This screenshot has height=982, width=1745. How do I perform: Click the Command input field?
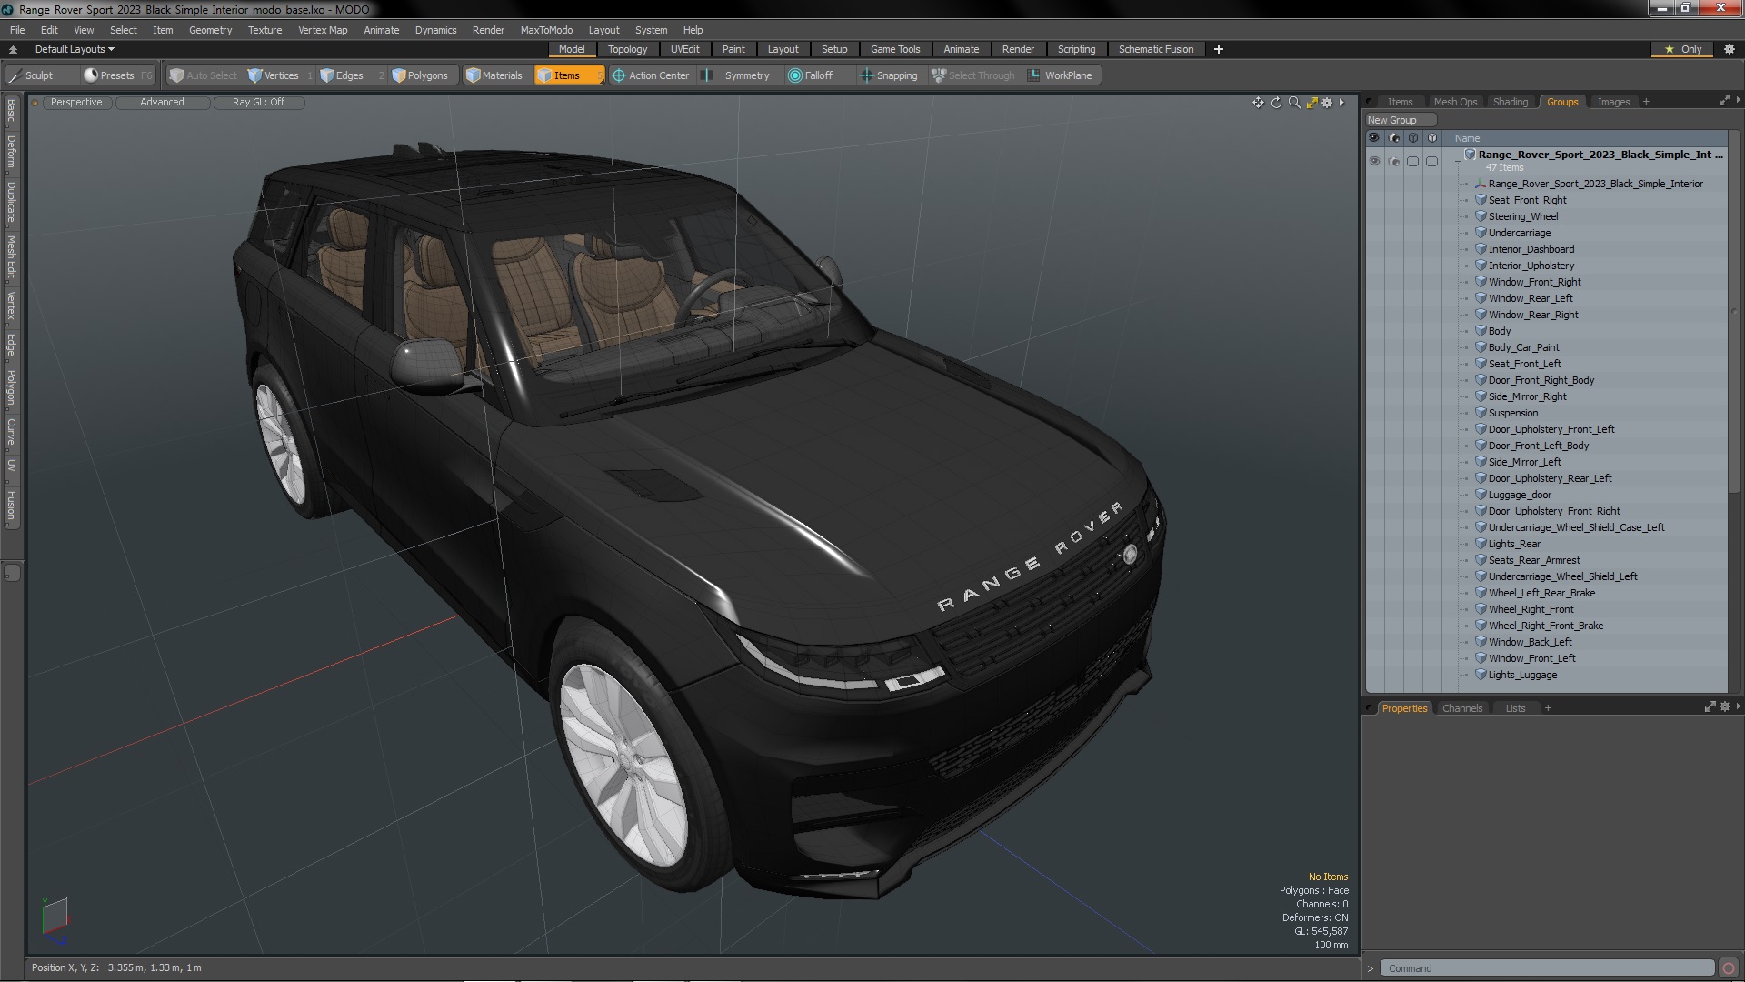coord(1547,968)
